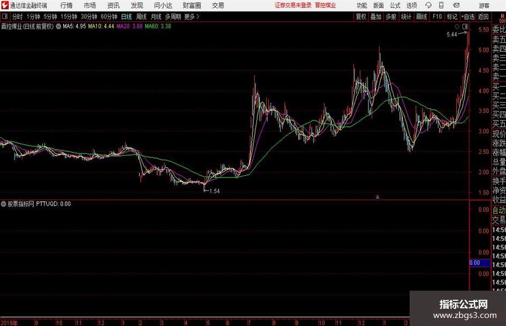Open the 选项 menu
Image resolution: width=506 pixels, height=326 pixels.
[411, 5]
